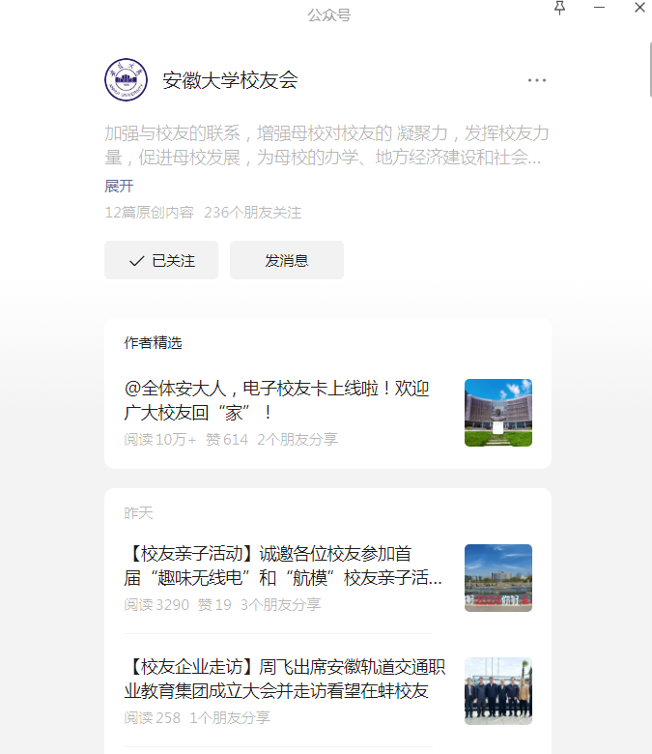Click the Anhui University alumni avatar logo
The height and width of the screenshot is (754, 652).
pos(126,80)
